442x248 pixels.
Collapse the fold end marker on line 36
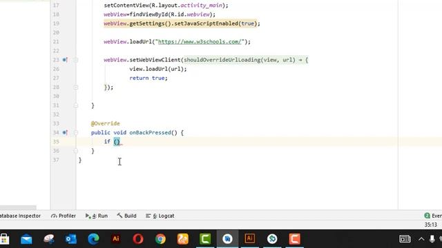click(x=75, y=151)
